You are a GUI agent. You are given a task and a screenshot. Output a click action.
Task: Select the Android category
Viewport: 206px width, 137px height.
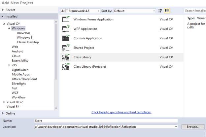(x=17, y=51)
